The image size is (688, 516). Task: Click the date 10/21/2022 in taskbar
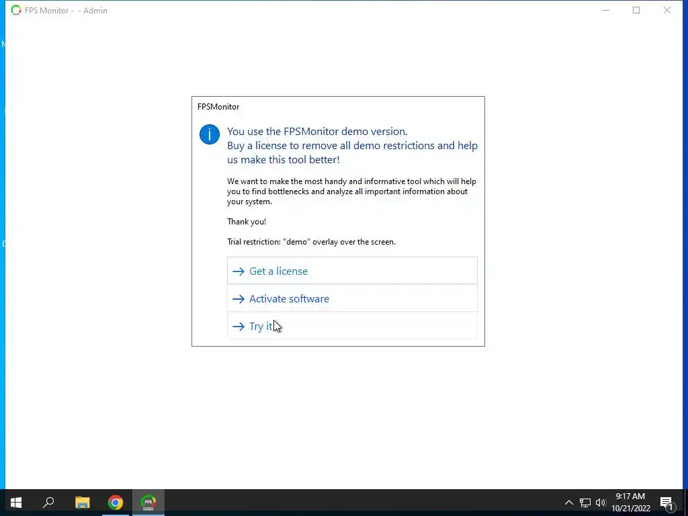click(631, 509)
